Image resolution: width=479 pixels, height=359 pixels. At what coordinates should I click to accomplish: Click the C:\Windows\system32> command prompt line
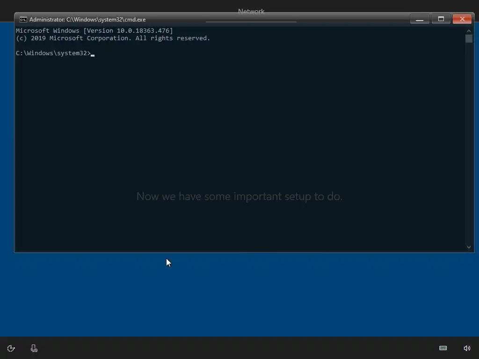(x=55, y=53)
